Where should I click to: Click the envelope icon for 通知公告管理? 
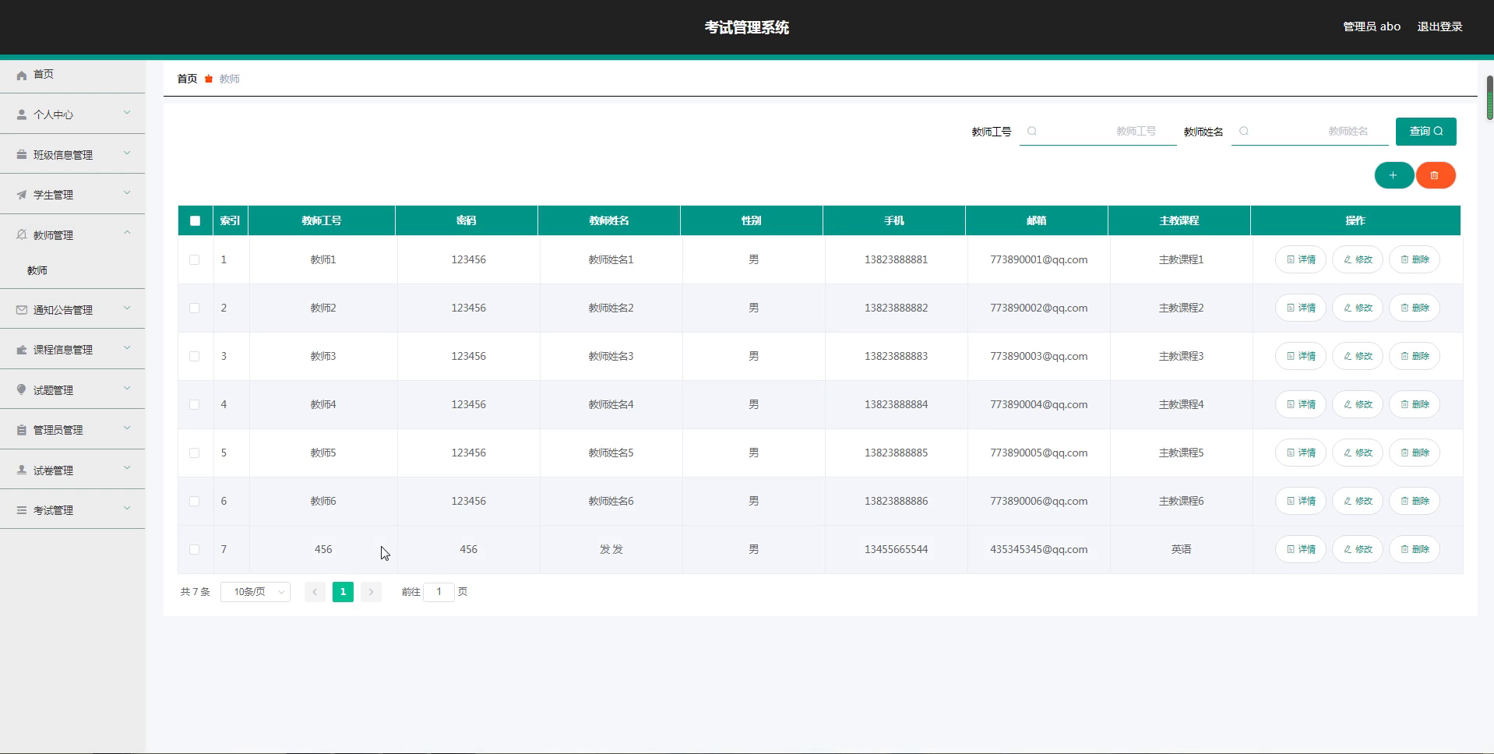tap(22, 310)
